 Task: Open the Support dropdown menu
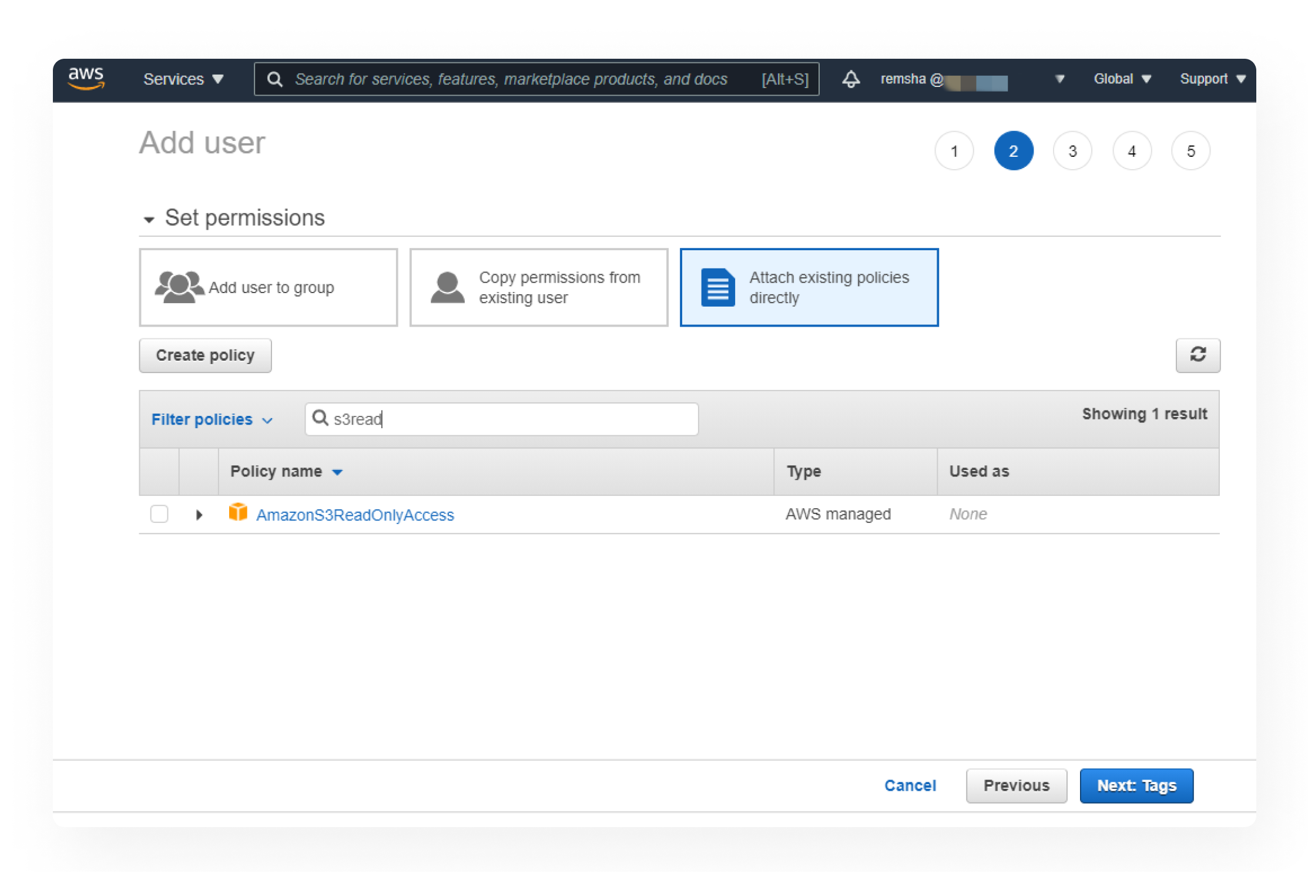pos(1212,79)
